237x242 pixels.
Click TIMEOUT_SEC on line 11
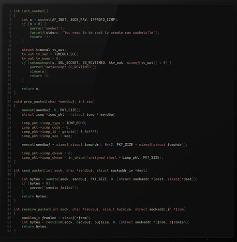point(65,54)
